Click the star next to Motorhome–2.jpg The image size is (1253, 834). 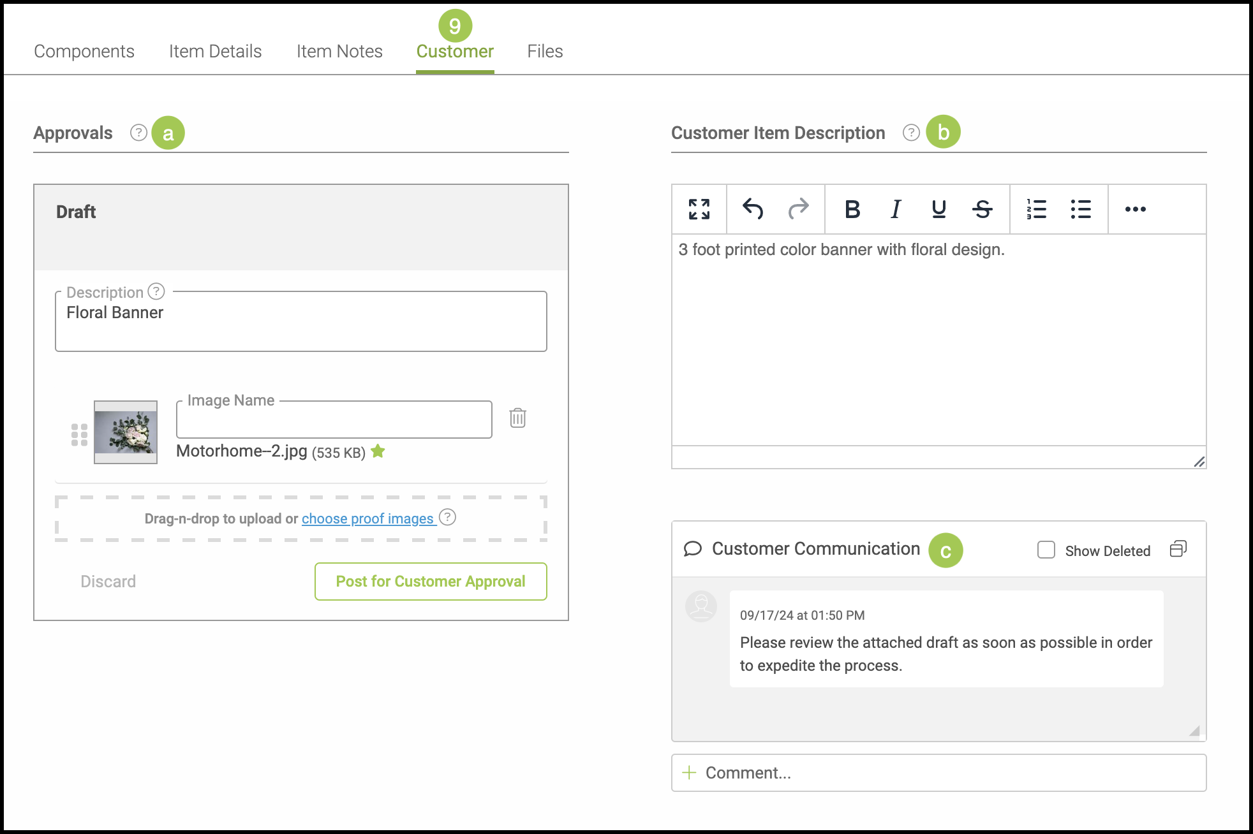coord(378,451)
